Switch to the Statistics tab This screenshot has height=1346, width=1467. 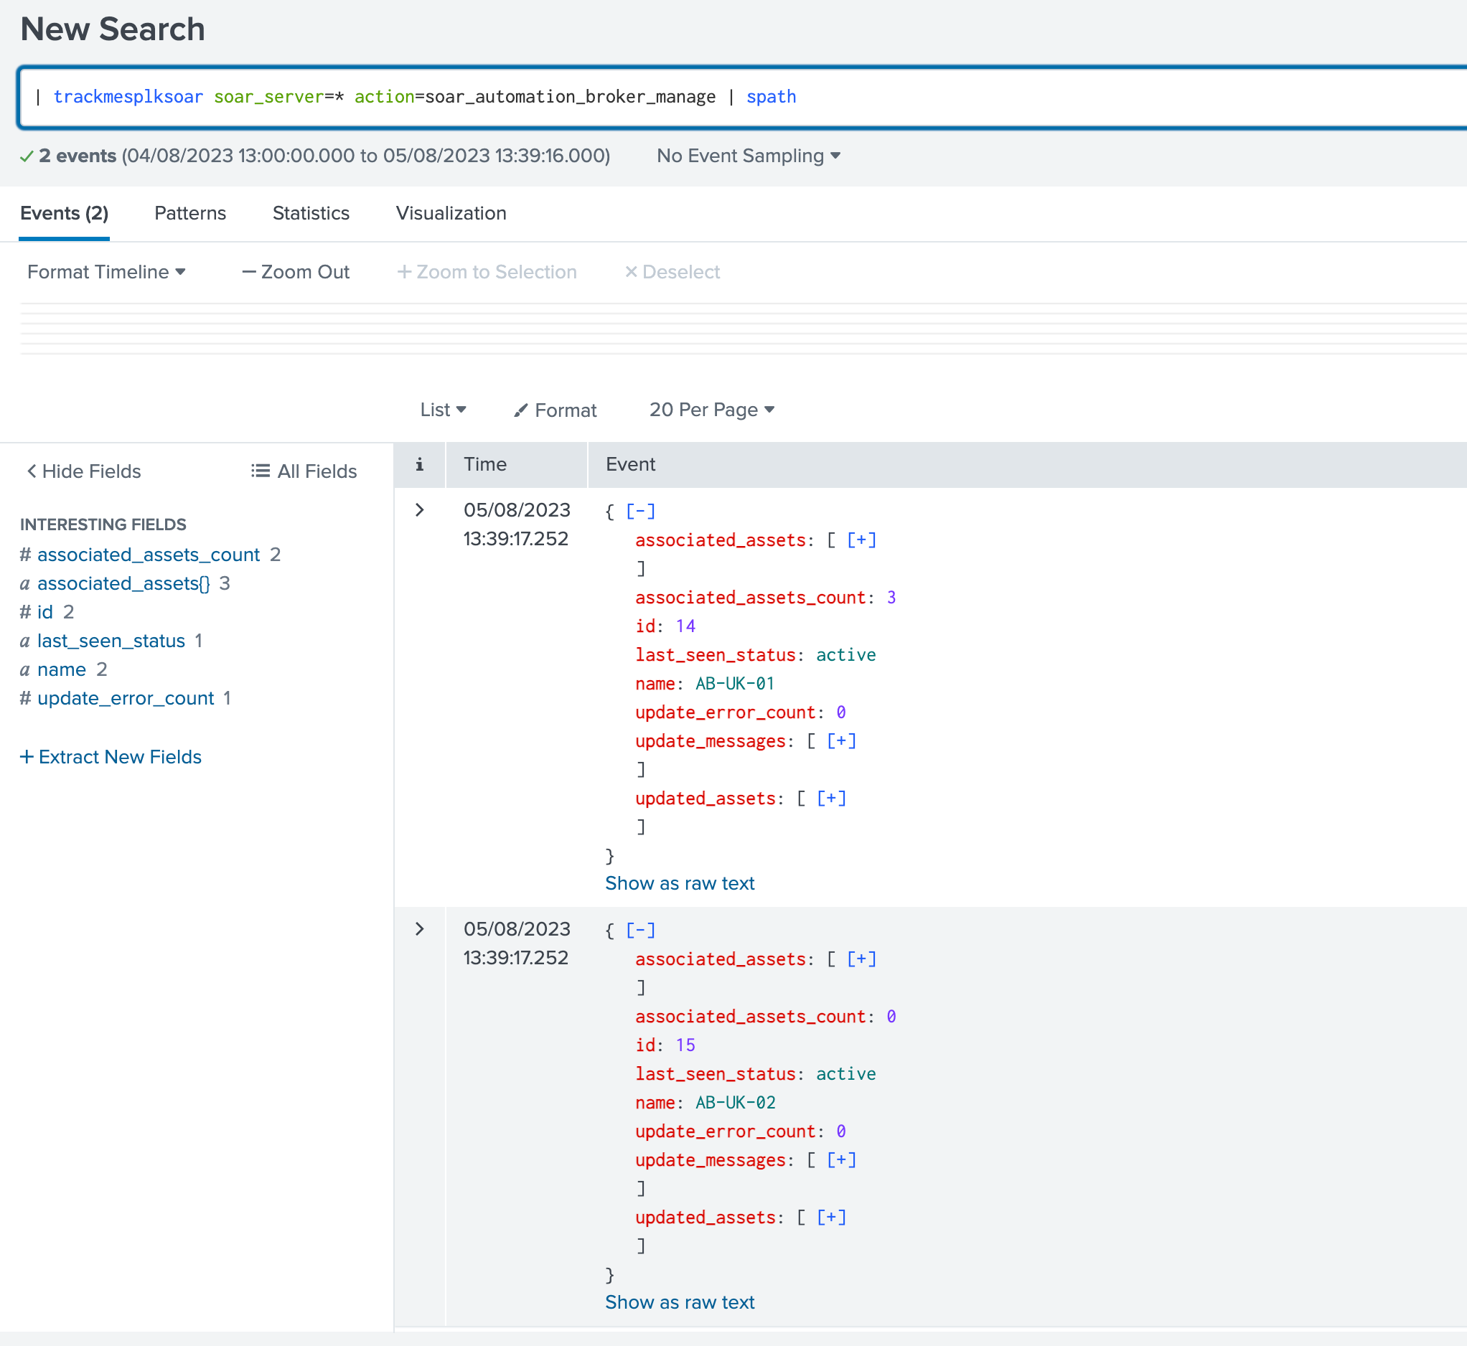coord(311,213)
